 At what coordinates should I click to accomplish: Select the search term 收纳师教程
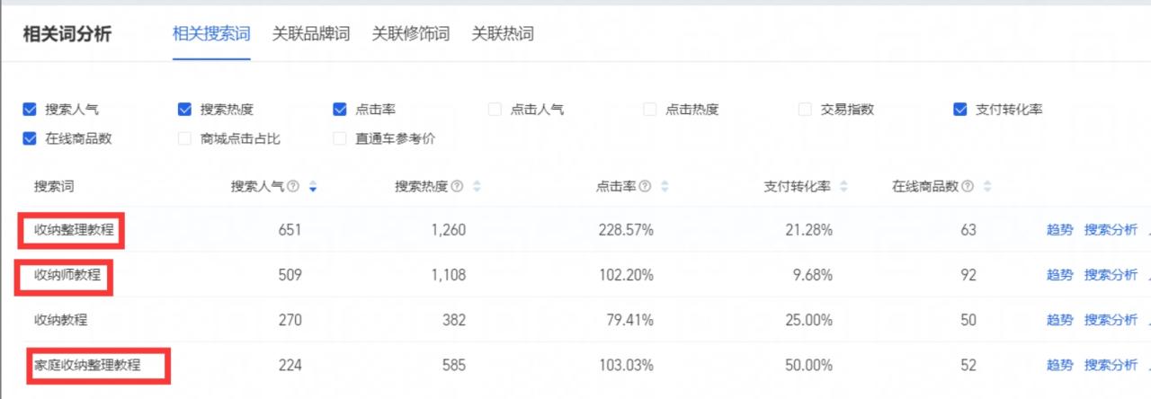click(67, 275)
